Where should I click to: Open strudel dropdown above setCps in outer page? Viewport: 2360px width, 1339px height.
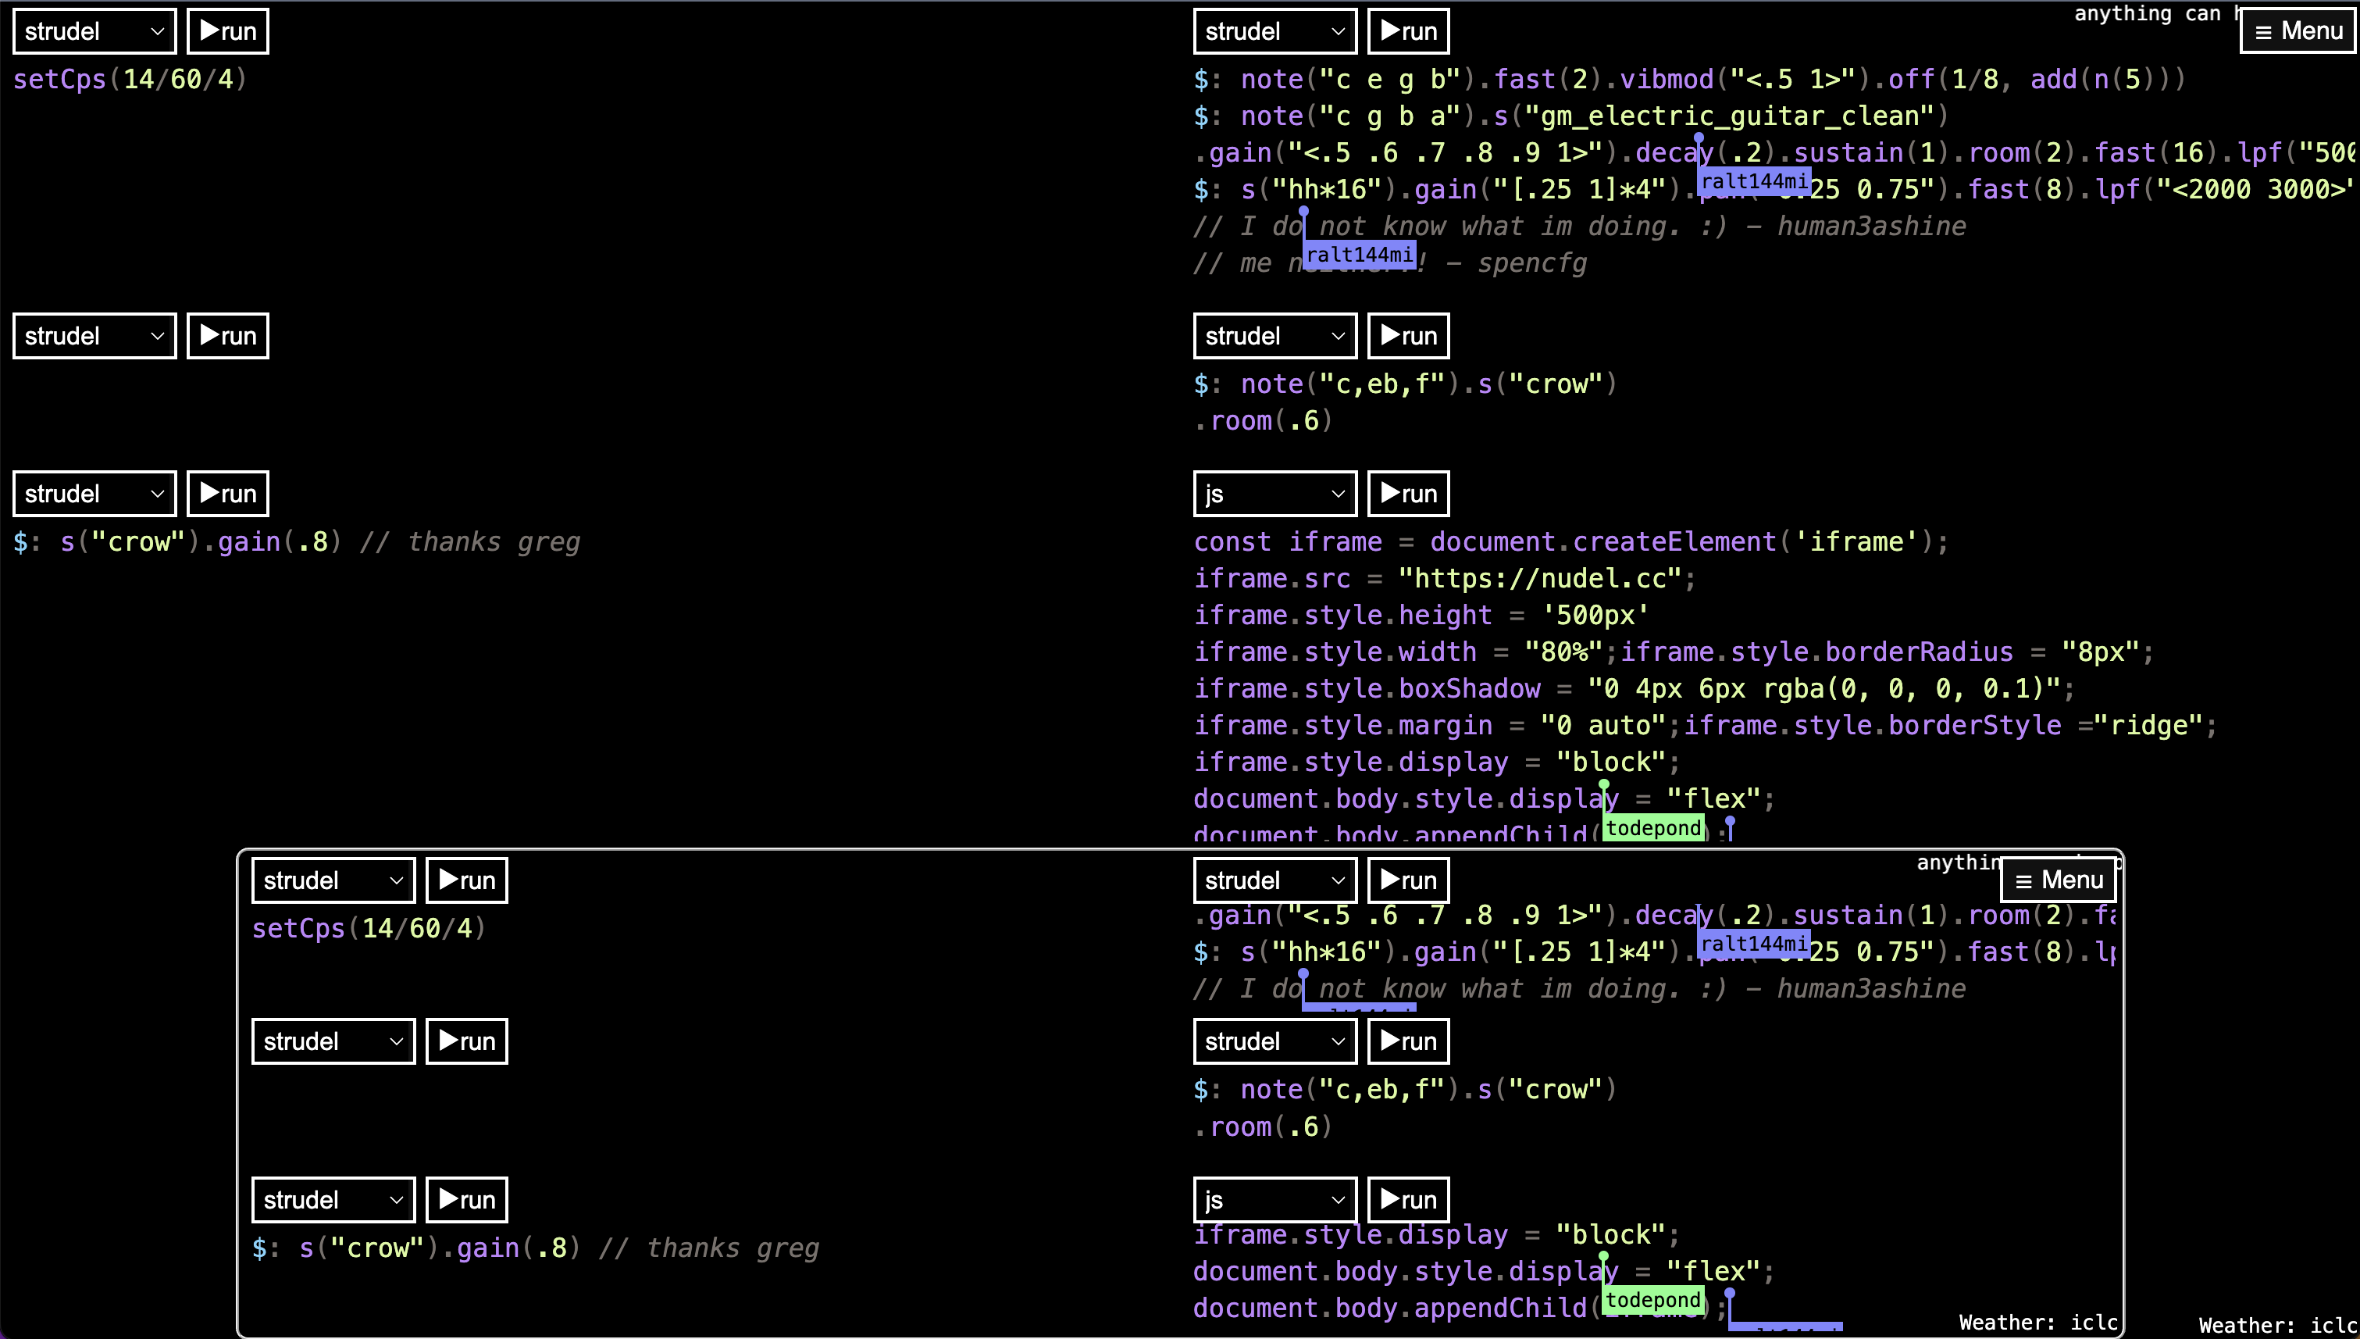coord(94,31)
